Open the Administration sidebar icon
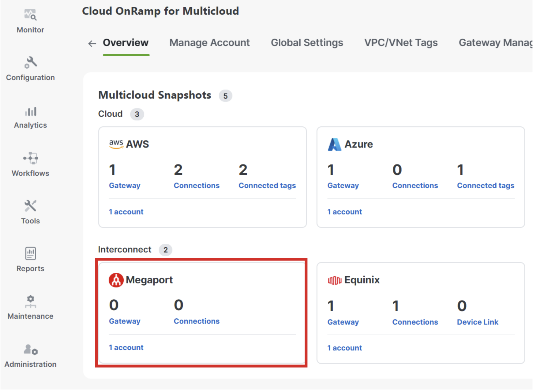The height and width of the screenshot is (390, 533). (x=31, y=349)
